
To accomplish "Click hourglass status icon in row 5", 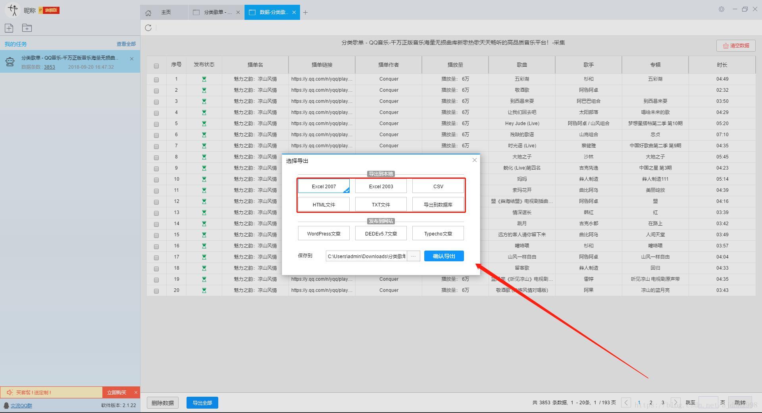I will click(x=204, y=124).
